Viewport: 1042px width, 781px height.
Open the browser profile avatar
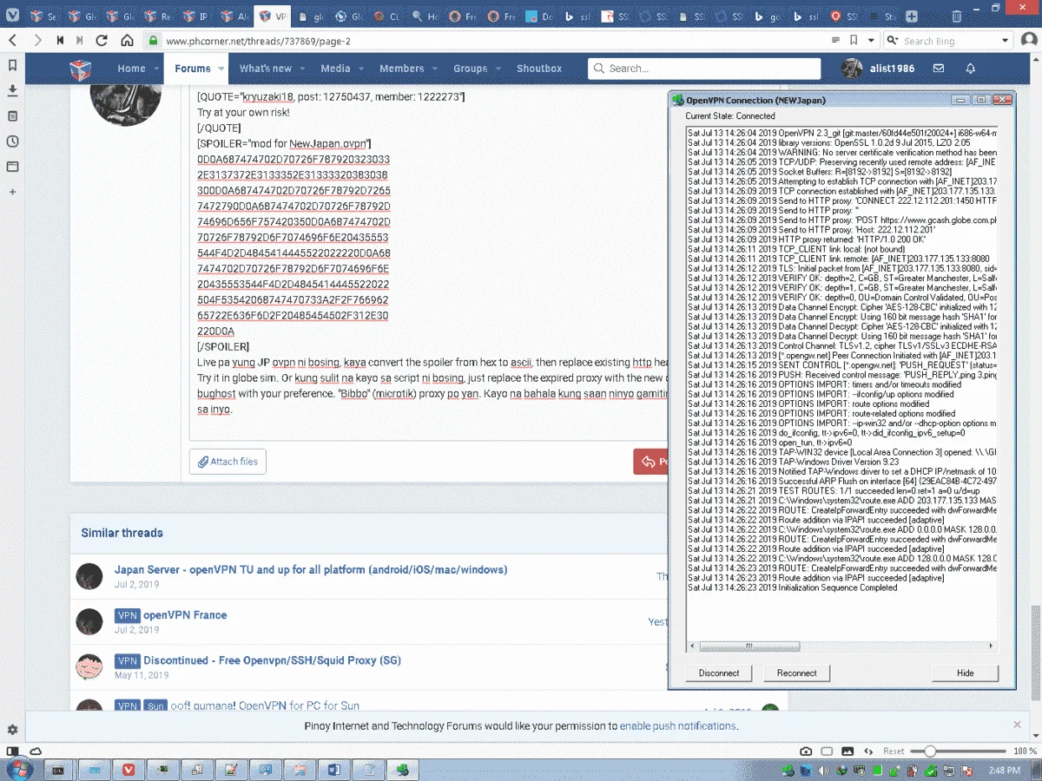1028,40
